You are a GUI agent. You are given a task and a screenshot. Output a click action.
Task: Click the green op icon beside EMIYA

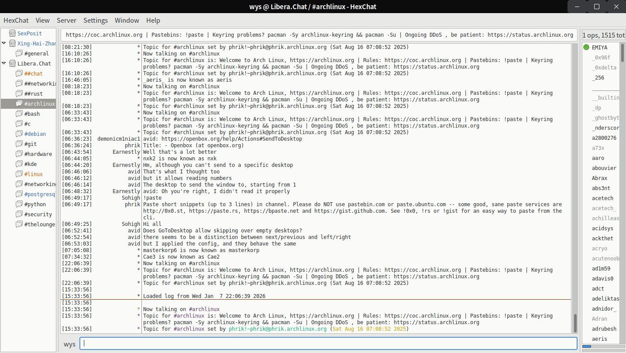click(586, 47)
